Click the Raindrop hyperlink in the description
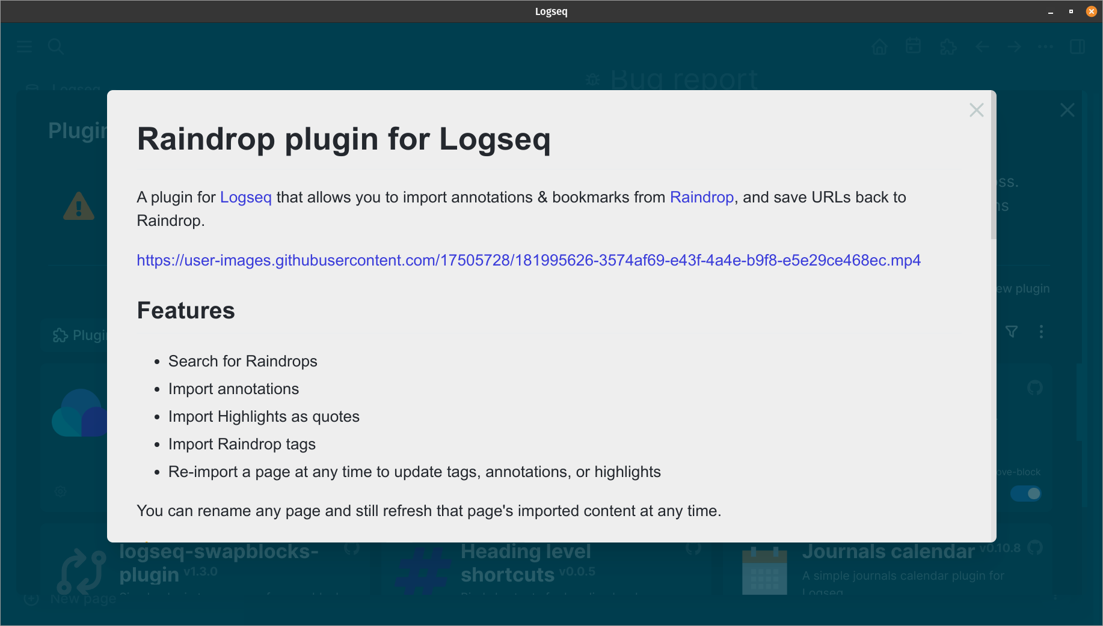 (701, 197)
